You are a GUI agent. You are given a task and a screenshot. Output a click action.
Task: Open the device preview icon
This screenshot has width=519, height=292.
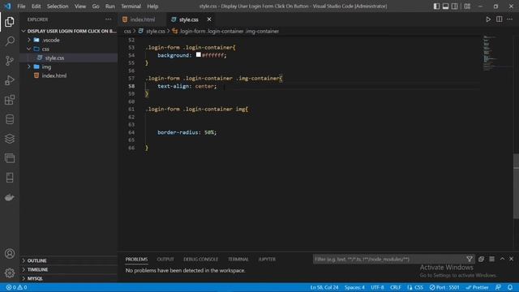10,178
